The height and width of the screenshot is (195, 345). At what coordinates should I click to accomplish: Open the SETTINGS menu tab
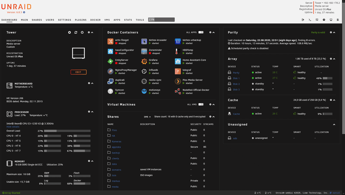click(x=64, y=20)
